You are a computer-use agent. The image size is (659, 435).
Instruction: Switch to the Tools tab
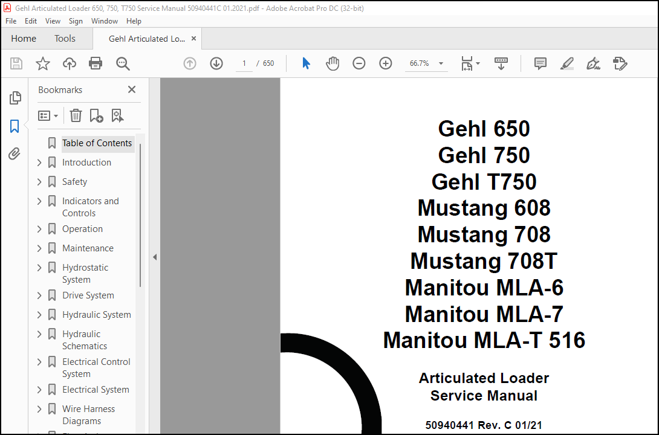click(x=65, y=39)
